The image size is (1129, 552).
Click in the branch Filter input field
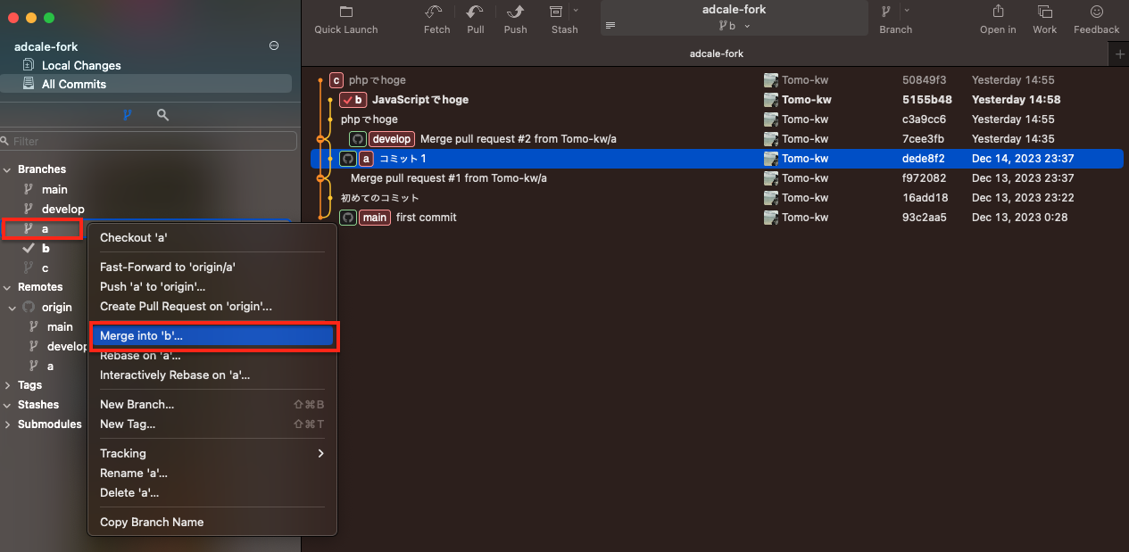[148, 140]
